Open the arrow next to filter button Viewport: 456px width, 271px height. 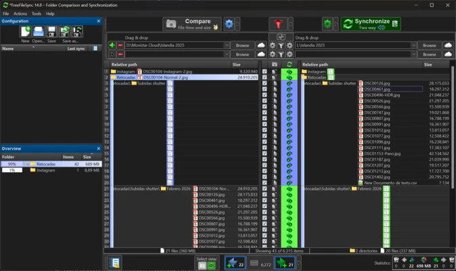[x=290, y=24]
